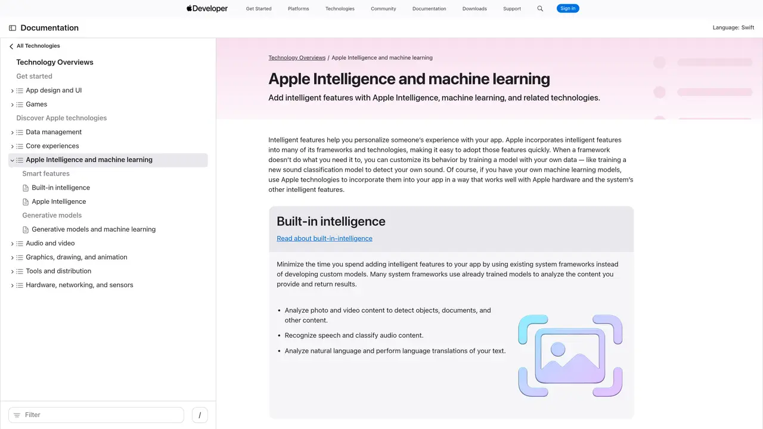
Task: Click the list icon next to Audio and video
Action: point(20,244)
